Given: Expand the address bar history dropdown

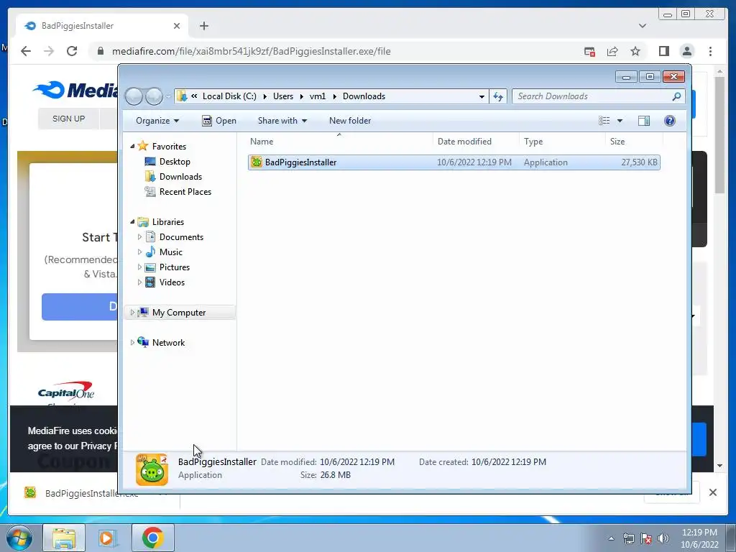Looking at the screenshot, I should click(482, 96).
